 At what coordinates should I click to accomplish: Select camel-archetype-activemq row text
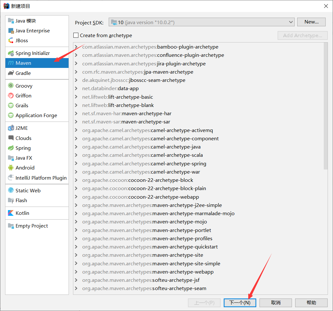point(148,130)
